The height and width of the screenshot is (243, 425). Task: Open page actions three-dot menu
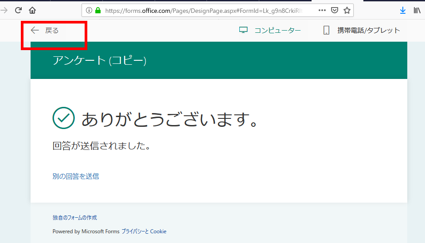click(322, 10)
